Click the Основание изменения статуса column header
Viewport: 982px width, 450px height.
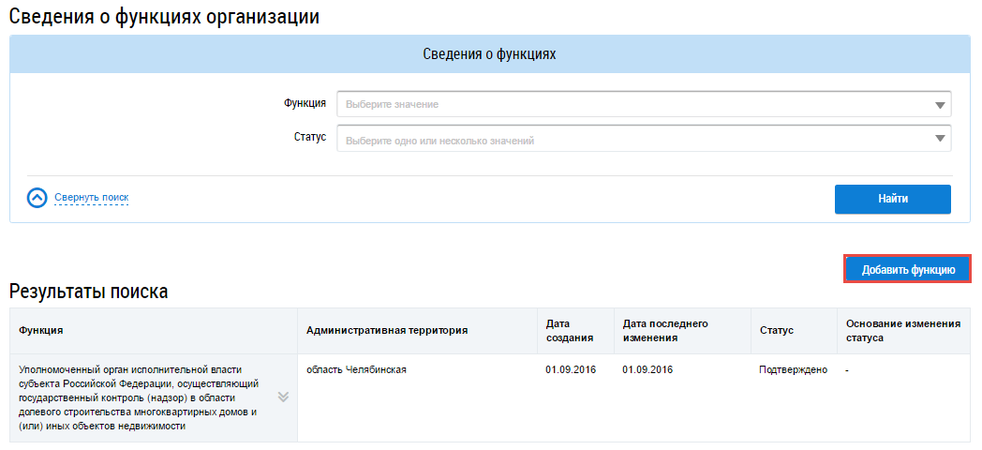pyautogui.click(x=902, y=331)
